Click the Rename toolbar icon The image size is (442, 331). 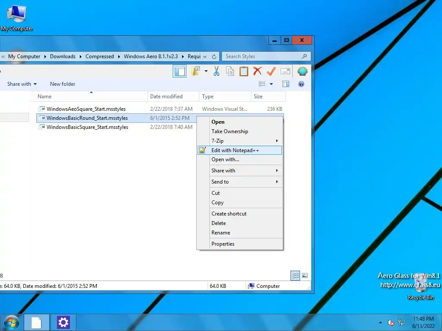click(285, 71)
